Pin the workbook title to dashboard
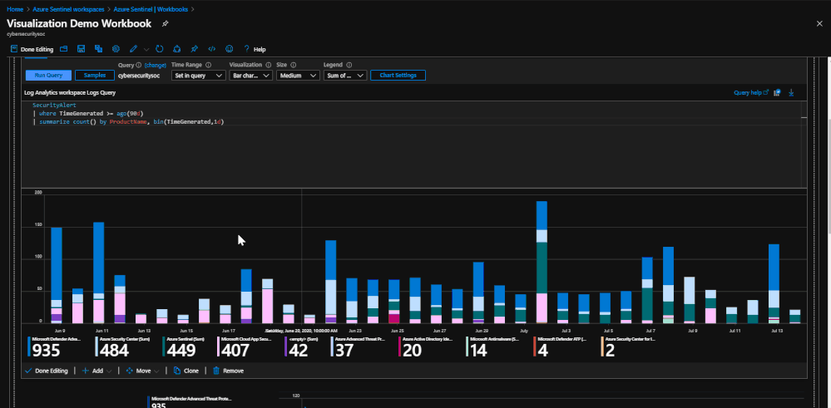The width and height of the screenshot is (831, 408). click(x=165, y=24)
